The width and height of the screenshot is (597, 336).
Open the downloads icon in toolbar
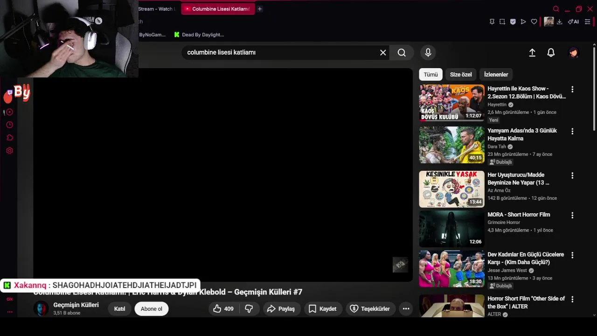click(x=560, y=21)
